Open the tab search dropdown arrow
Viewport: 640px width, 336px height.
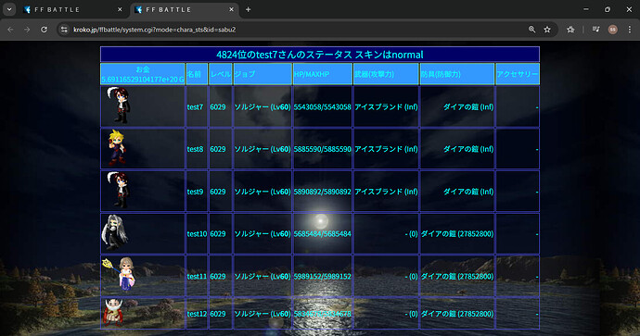point(9,9)
